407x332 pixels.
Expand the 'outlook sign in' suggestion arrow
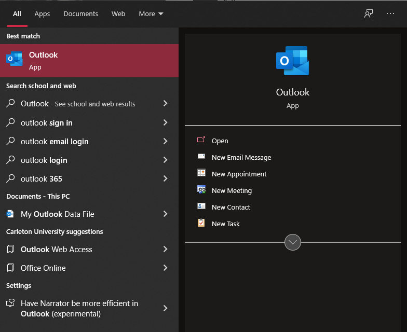(165, 123)
